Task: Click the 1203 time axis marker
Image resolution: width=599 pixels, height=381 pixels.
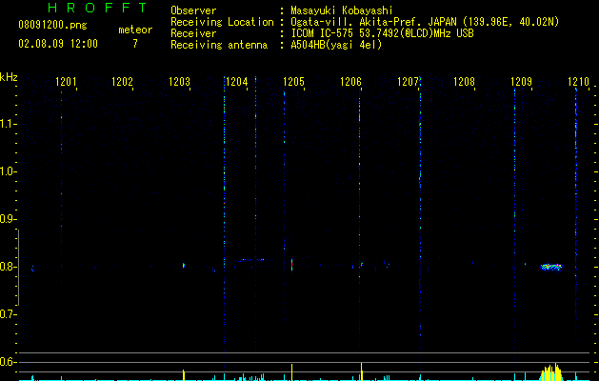Action: tap(179, 82)
